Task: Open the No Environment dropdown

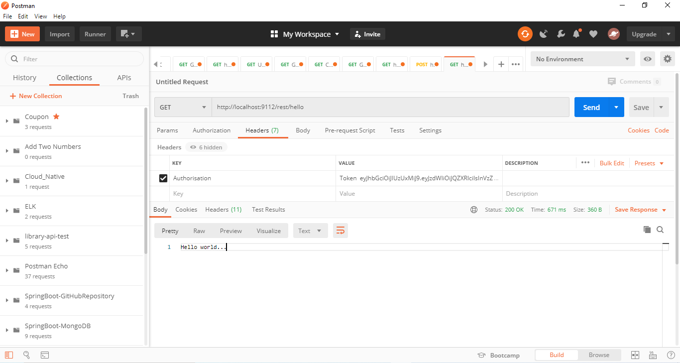Action: click(582, 59)
